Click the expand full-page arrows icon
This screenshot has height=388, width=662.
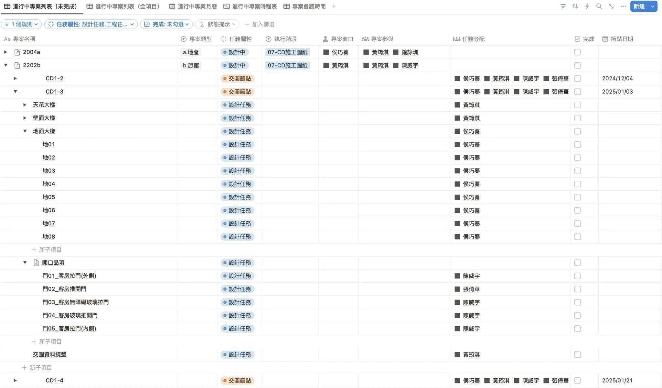(611, 6)
